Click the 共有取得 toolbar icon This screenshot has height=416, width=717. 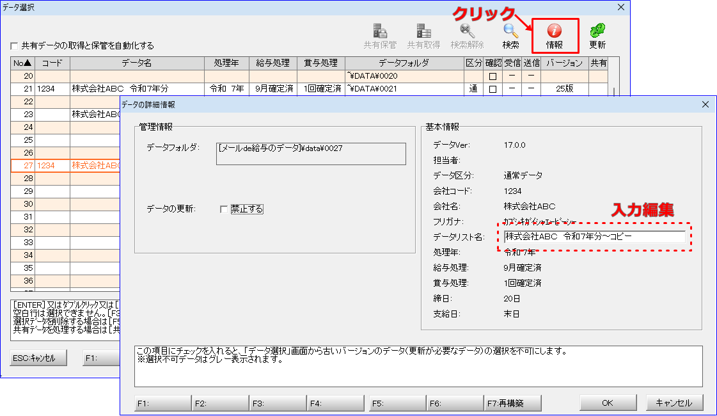(x=423, y=31)
